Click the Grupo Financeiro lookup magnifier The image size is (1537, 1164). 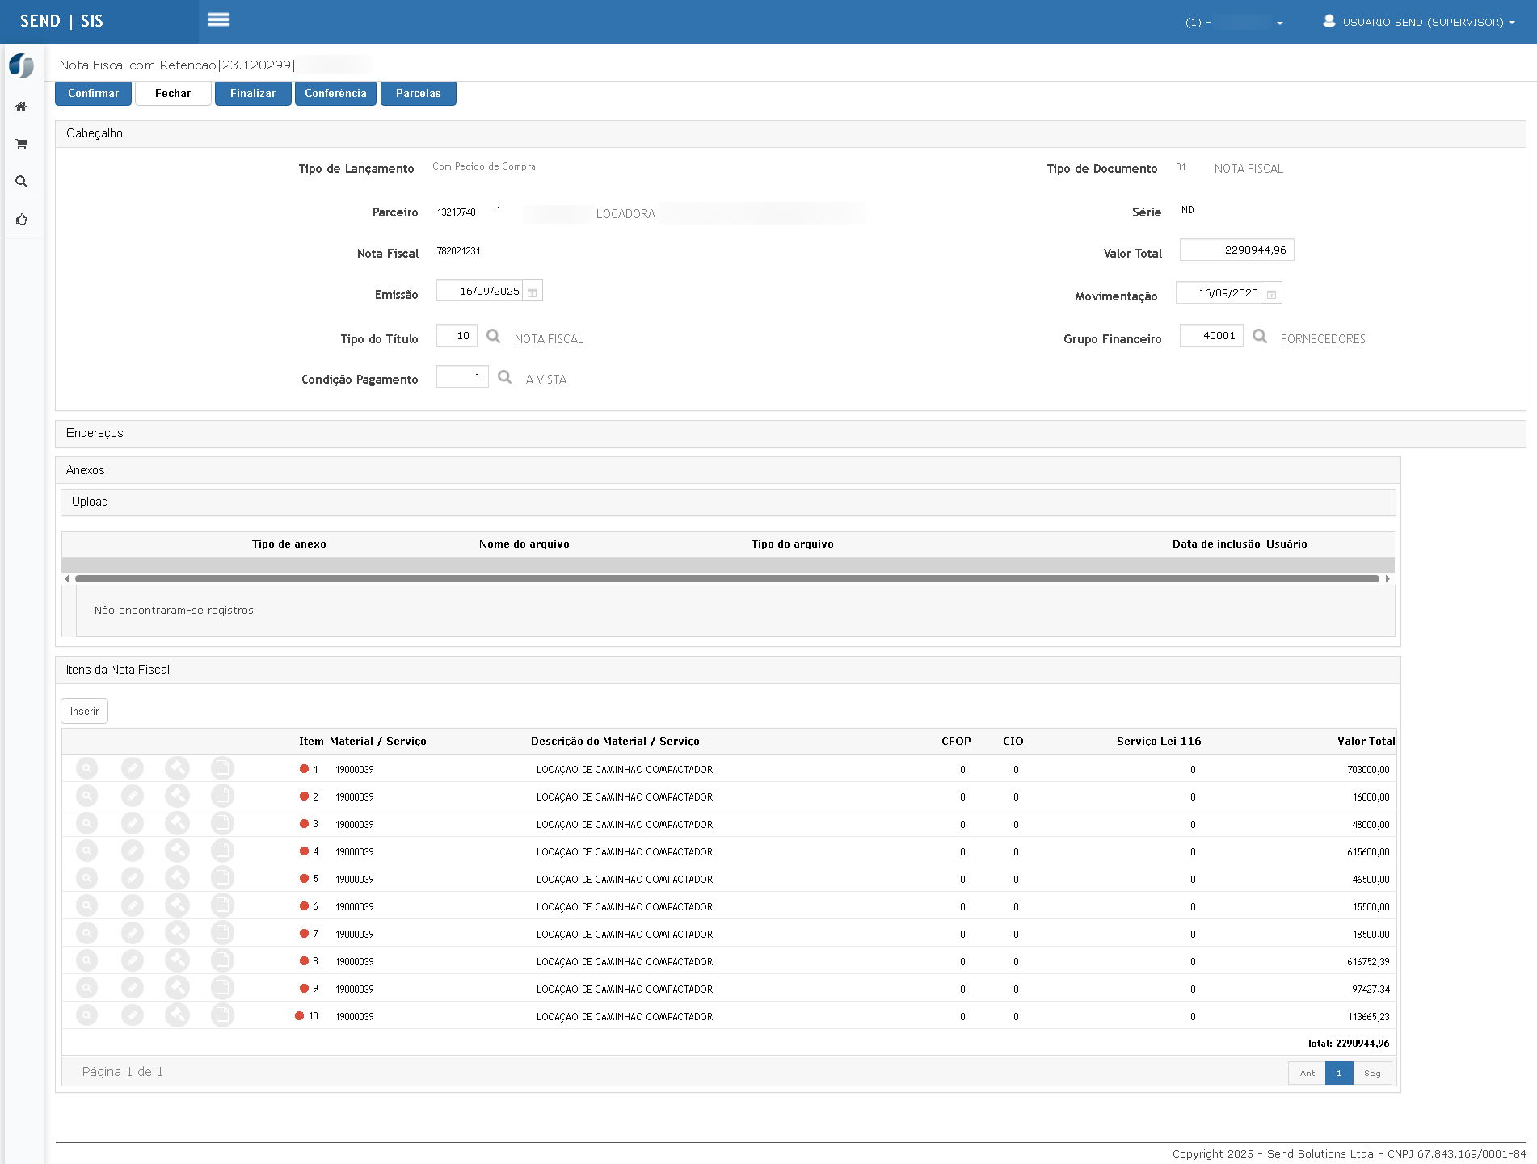1259,336
